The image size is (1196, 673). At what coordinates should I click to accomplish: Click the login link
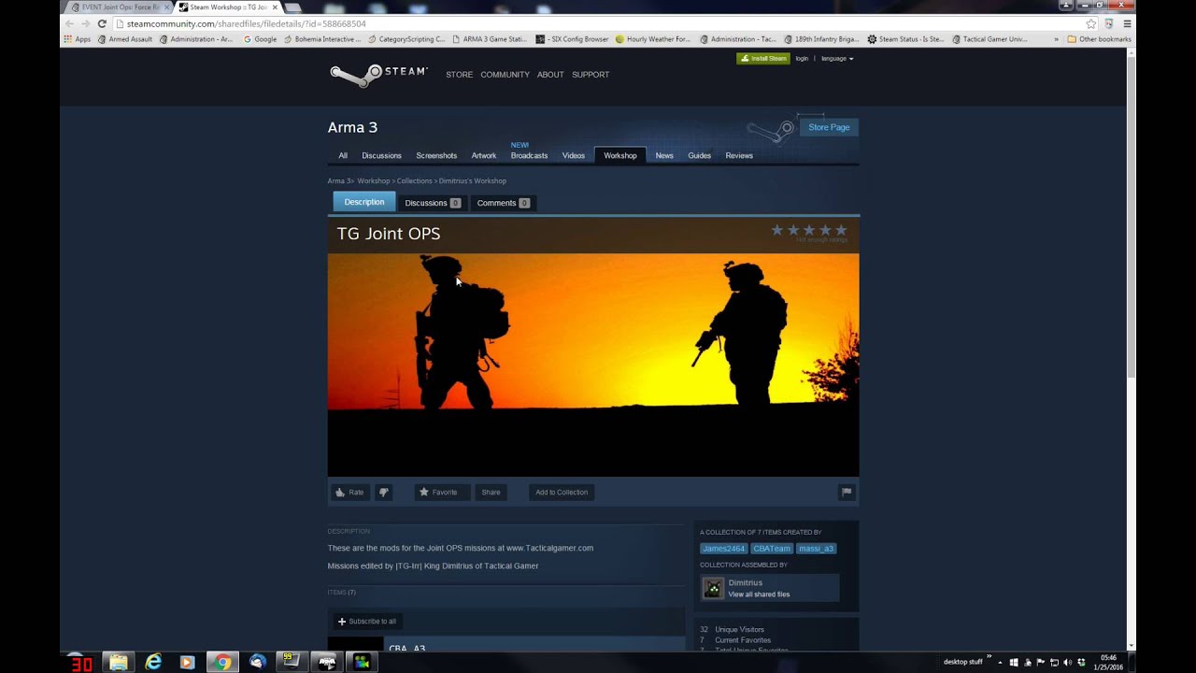(x=802, y=58)
